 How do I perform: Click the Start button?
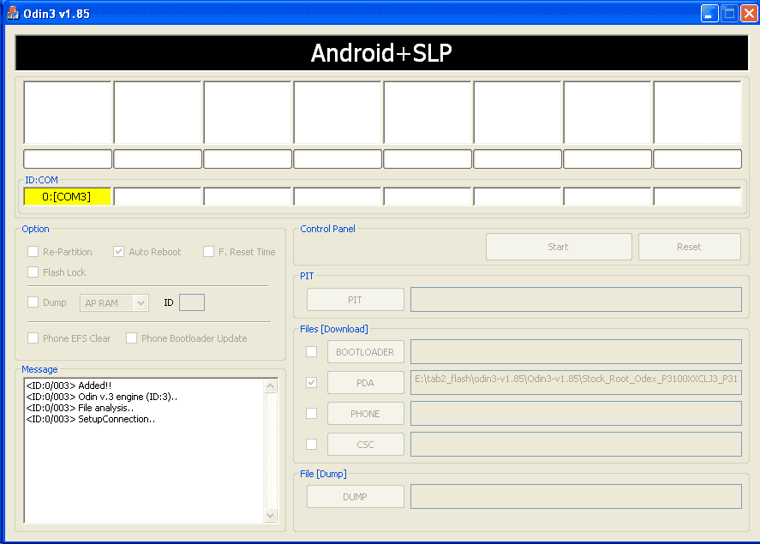559,247
